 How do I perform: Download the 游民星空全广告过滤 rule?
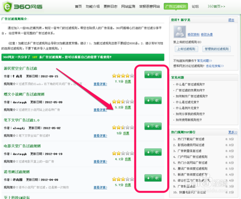coord(153,75)
